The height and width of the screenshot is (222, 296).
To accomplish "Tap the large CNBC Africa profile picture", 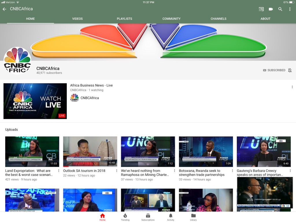I will [17, 60].
